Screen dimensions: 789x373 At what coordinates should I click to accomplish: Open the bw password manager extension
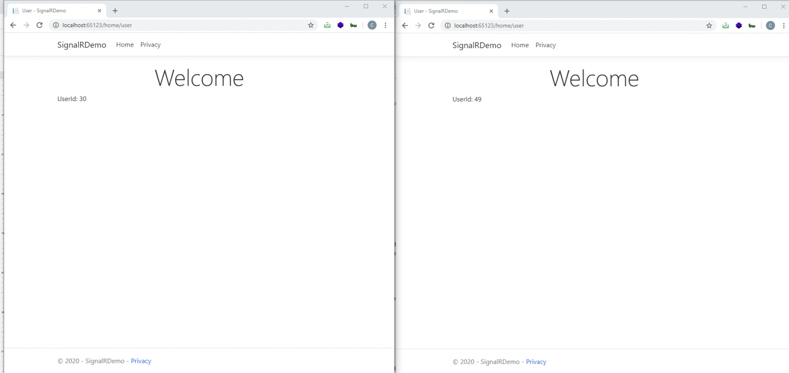click(x=353, y=25)
